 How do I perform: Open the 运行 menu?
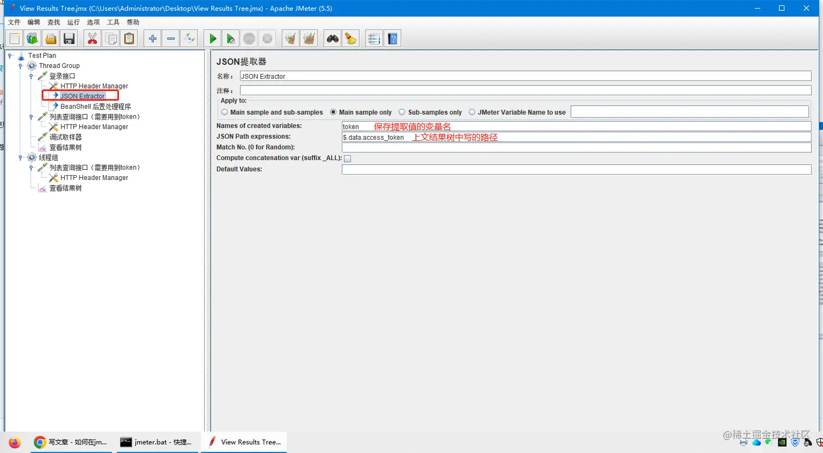[73, 22]
